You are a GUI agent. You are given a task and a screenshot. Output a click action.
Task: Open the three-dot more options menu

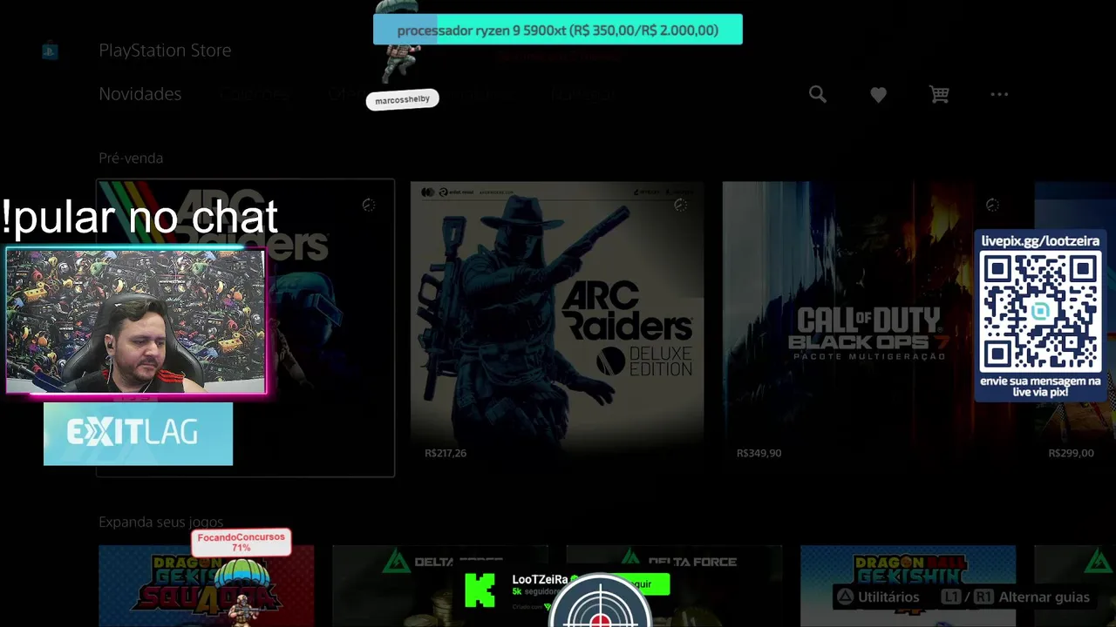(999, 94)
